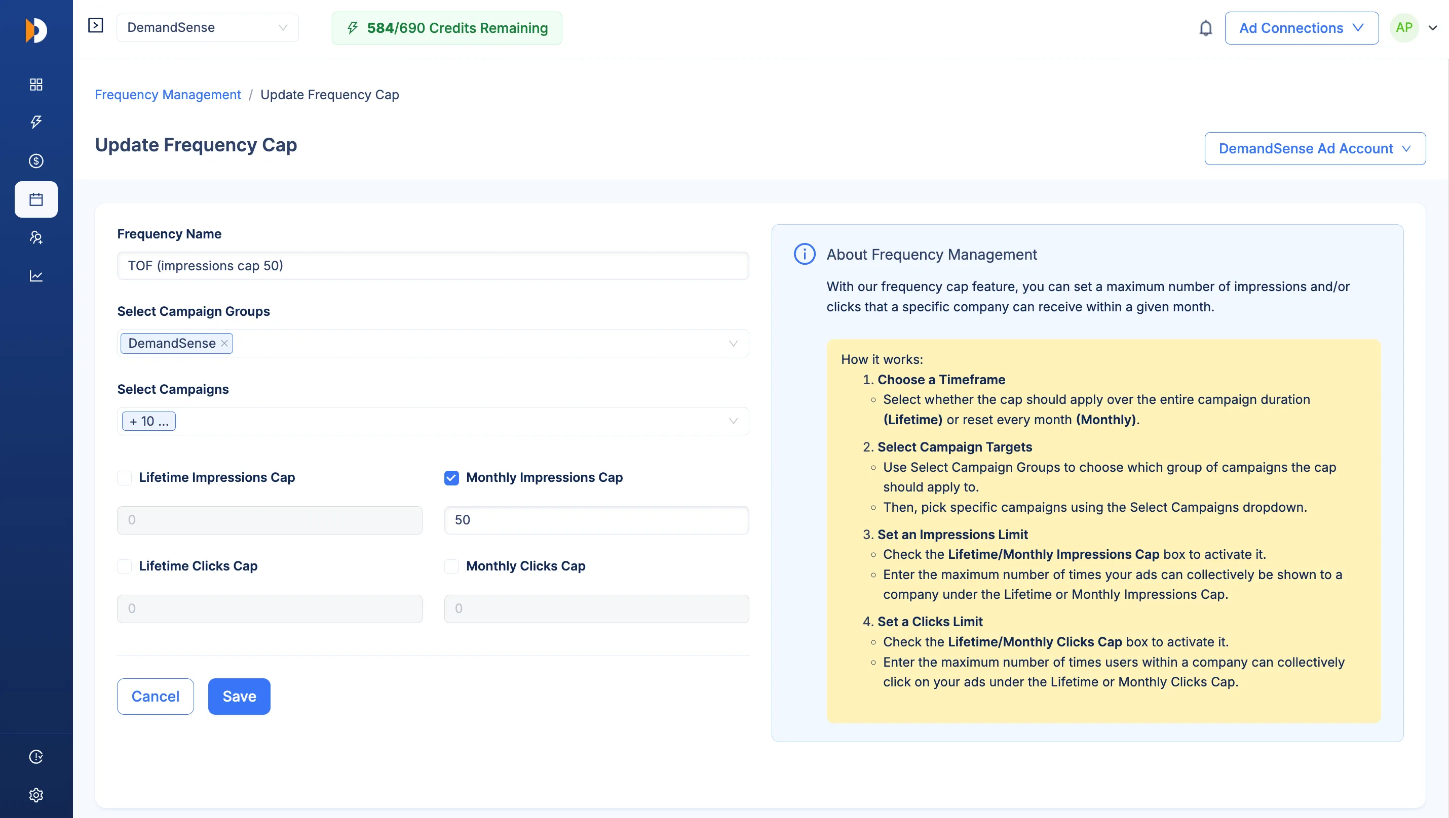Viewport: 1449px width, 818px height.
Task: Open the Ad Connections dropdown
Action: [x=1302, y=28]
